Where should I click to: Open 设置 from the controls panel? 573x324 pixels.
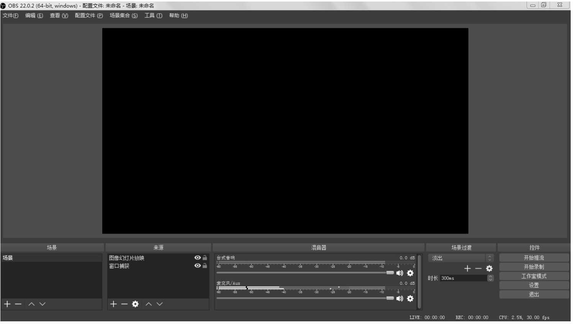[x=534, y=285]
